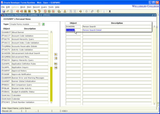
Task: Open the File menu
Action: [3, 7]
